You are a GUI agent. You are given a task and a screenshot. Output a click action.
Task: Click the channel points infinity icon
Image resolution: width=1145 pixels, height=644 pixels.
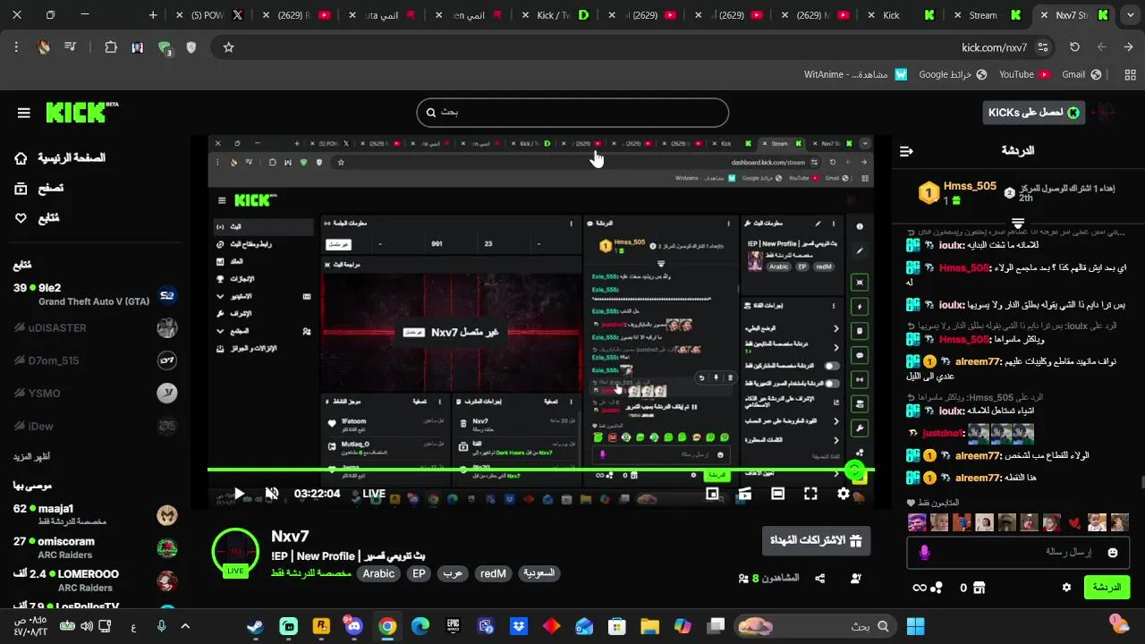tap(927, 588)
